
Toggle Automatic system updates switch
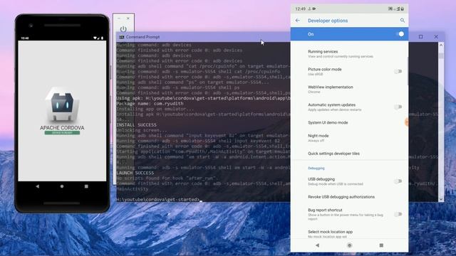pyautogui.click(x=398, y=107)
